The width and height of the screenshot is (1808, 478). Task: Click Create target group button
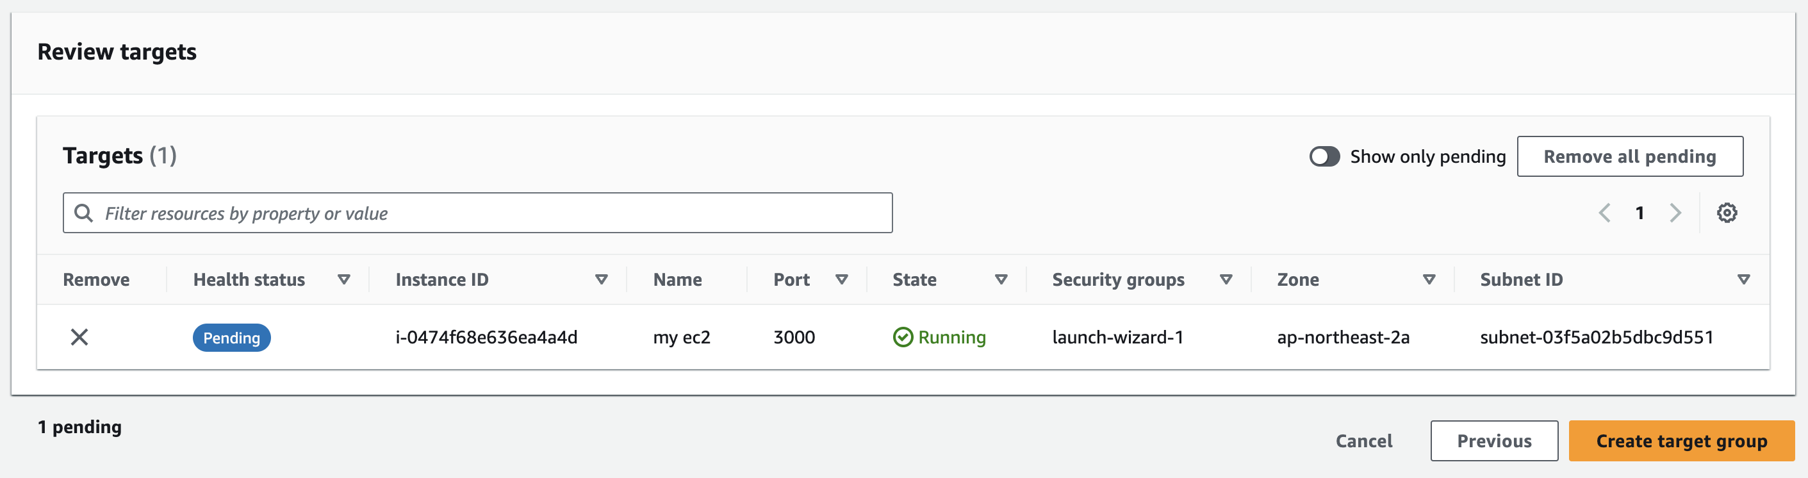coord(1682,441)
